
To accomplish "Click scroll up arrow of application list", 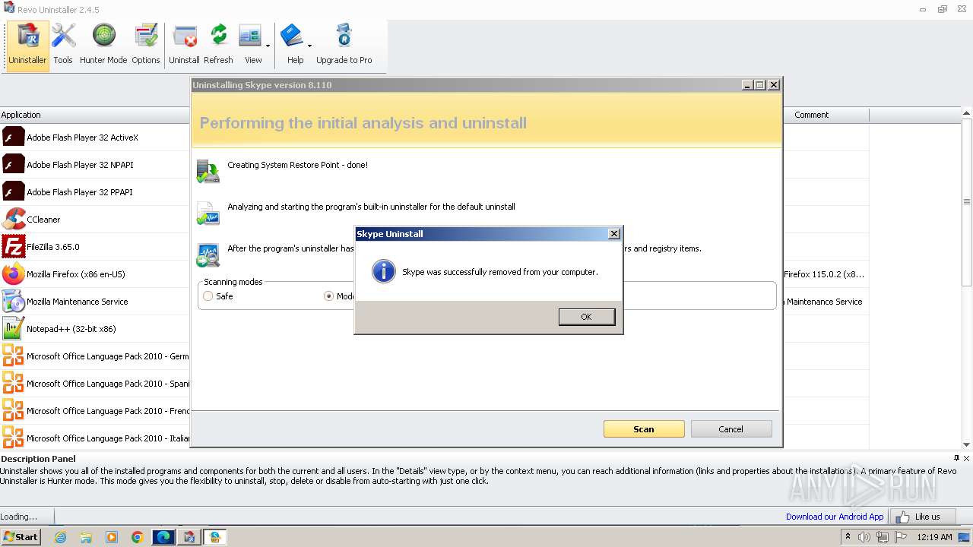I will tap(967, 114).
